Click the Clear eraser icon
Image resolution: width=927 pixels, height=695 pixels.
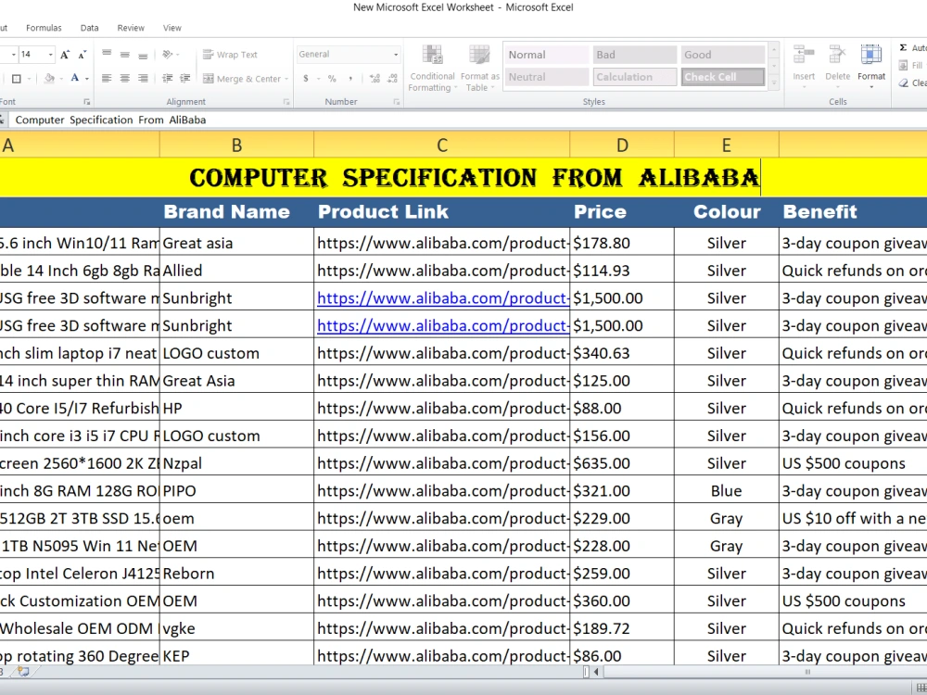pos(903,83)
